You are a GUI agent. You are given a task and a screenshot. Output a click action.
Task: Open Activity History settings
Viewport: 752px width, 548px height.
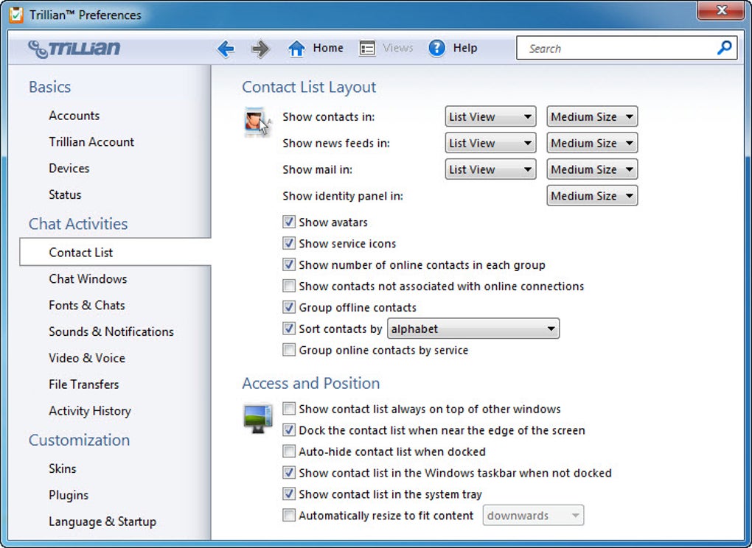tap(90, 411)
